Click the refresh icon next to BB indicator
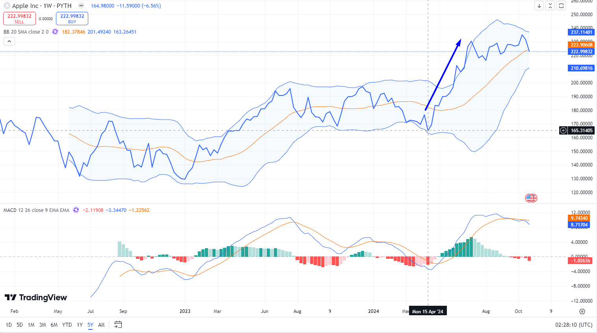The image size is (597, 333). click(55, 32)
